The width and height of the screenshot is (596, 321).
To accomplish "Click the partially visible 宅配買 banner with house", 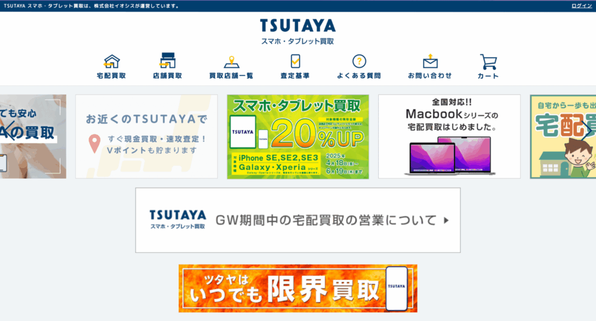I will coord(563,137).
